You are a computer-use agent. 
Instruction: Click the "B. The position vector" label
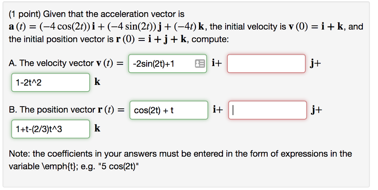click(52, 110)
